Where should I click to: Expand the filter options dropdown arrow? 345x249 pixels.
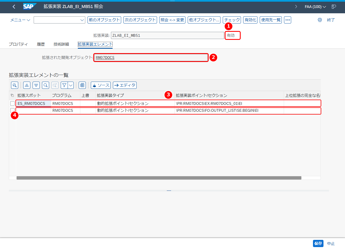tap(71, 85)
